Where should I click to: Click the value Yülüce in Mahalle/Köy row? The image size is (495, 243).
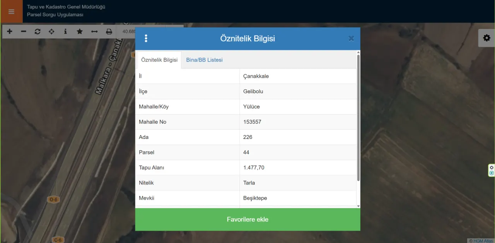252,107
